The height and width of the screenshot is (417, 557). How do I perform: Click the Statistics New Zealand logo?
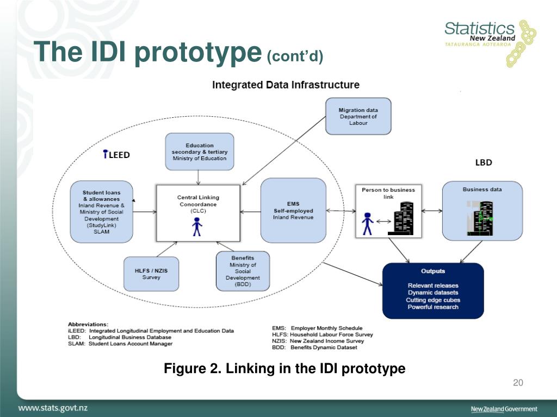(x=490, y=43)
